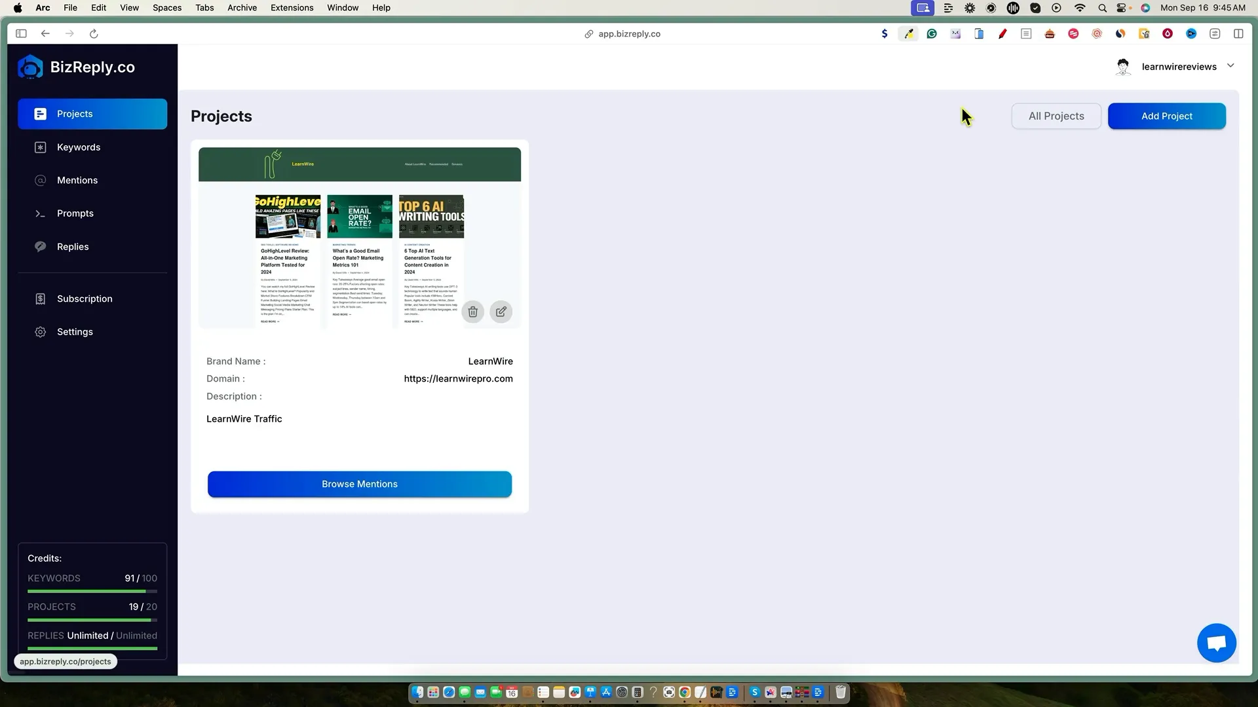Open the Settings gear item
The height and width of the screenshot is (707, 1258).
pos(75,332)
